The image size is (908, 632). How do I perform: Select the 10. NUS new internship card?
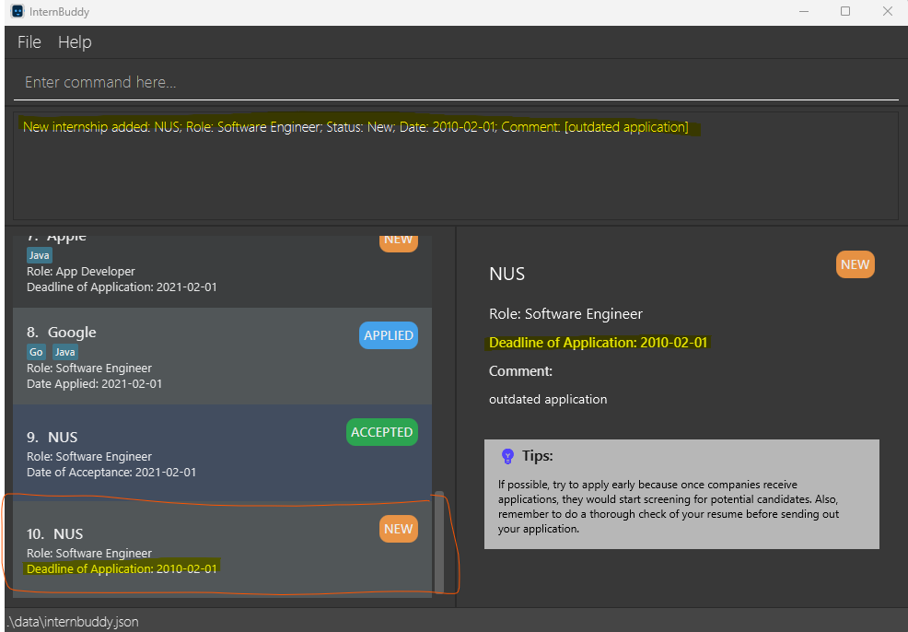pos(222,549)
